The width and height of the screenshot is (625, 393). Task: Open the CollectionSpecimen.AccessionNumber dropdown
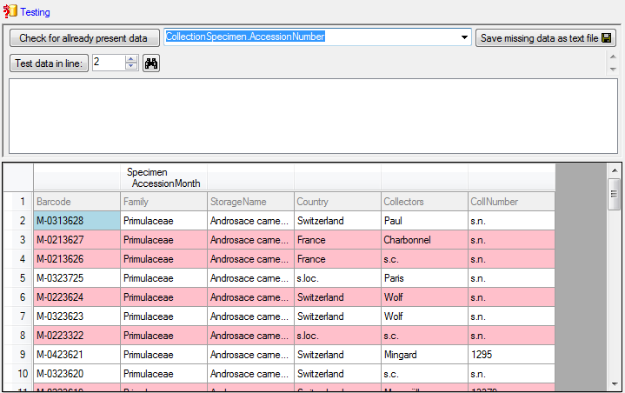(465, 37)
